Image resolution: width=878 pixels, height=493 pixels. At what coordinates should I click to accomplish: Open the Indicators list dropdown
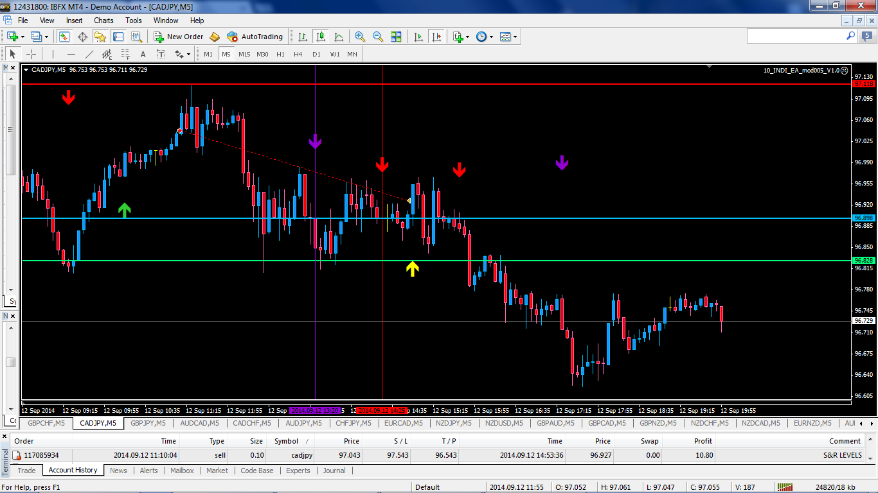(460, 37)
